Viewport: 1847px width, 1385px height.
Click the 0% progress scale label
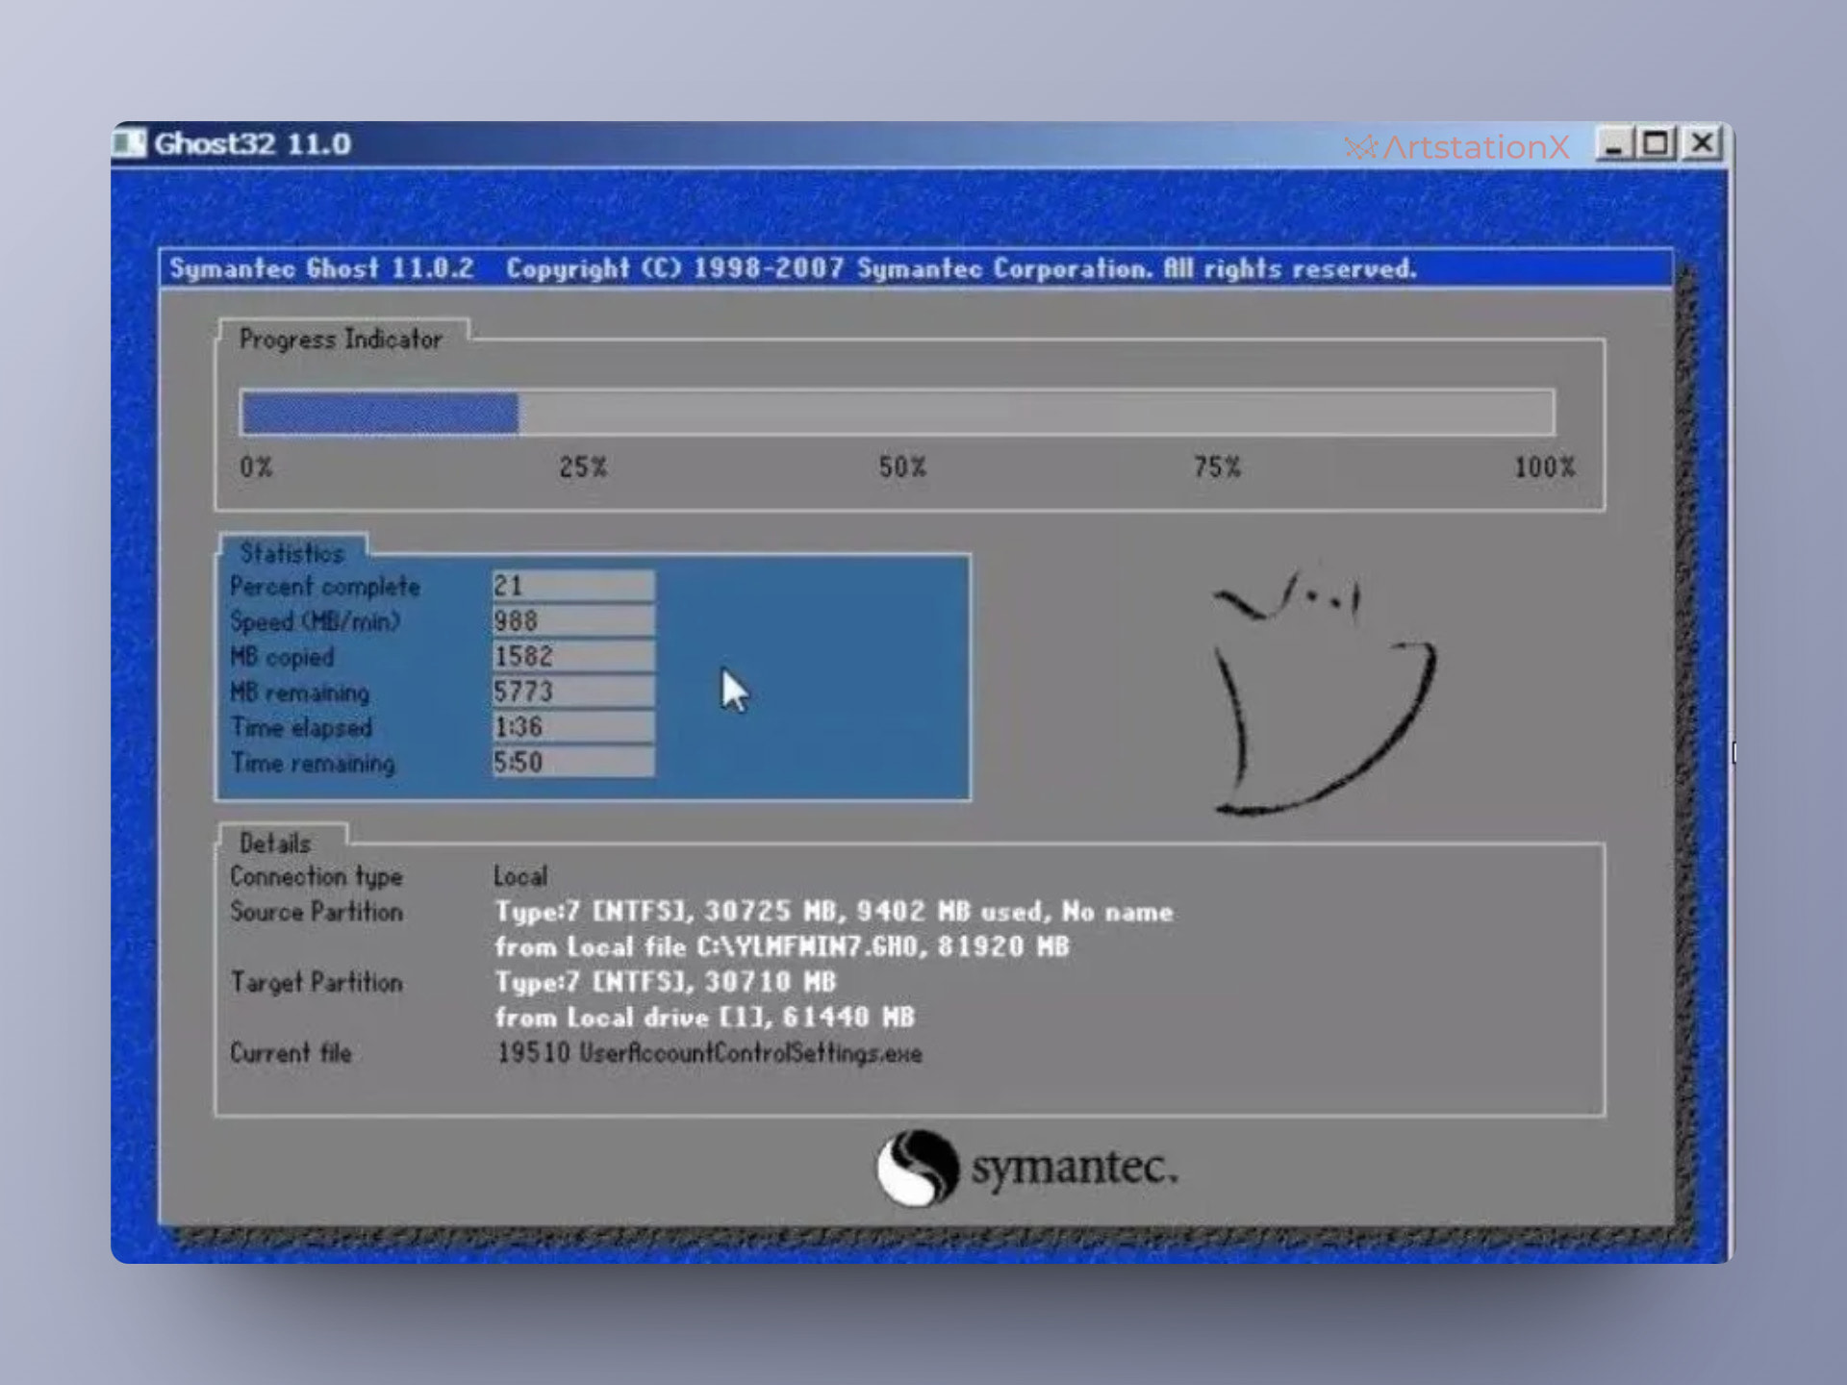[256, 467]
